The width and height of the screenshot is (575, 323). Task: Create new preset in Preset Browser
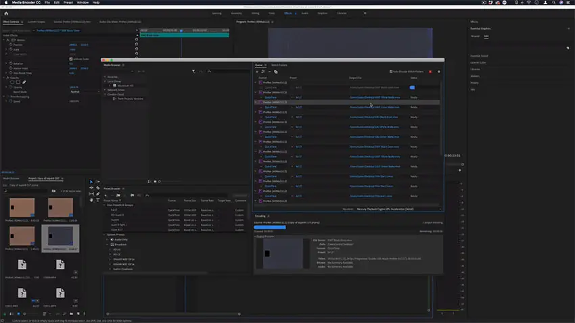click(x=106, y=195)
